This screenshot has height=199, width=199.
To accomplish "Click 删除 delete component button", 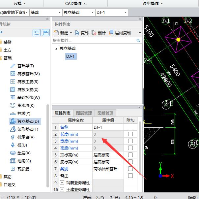I will point(99,33).
